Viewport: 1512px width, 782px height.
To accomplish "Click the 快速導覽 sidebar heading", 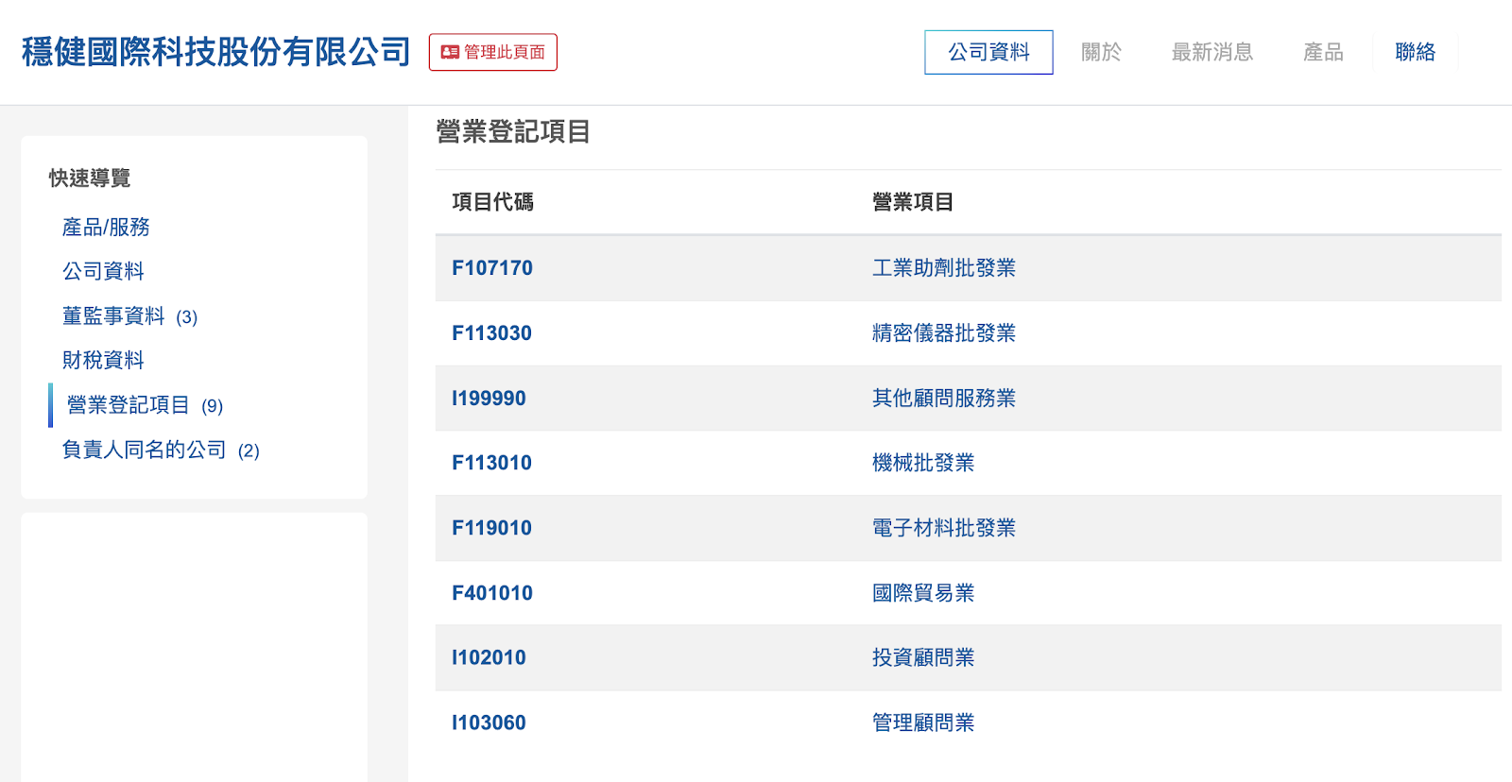I will pos(90,178).
